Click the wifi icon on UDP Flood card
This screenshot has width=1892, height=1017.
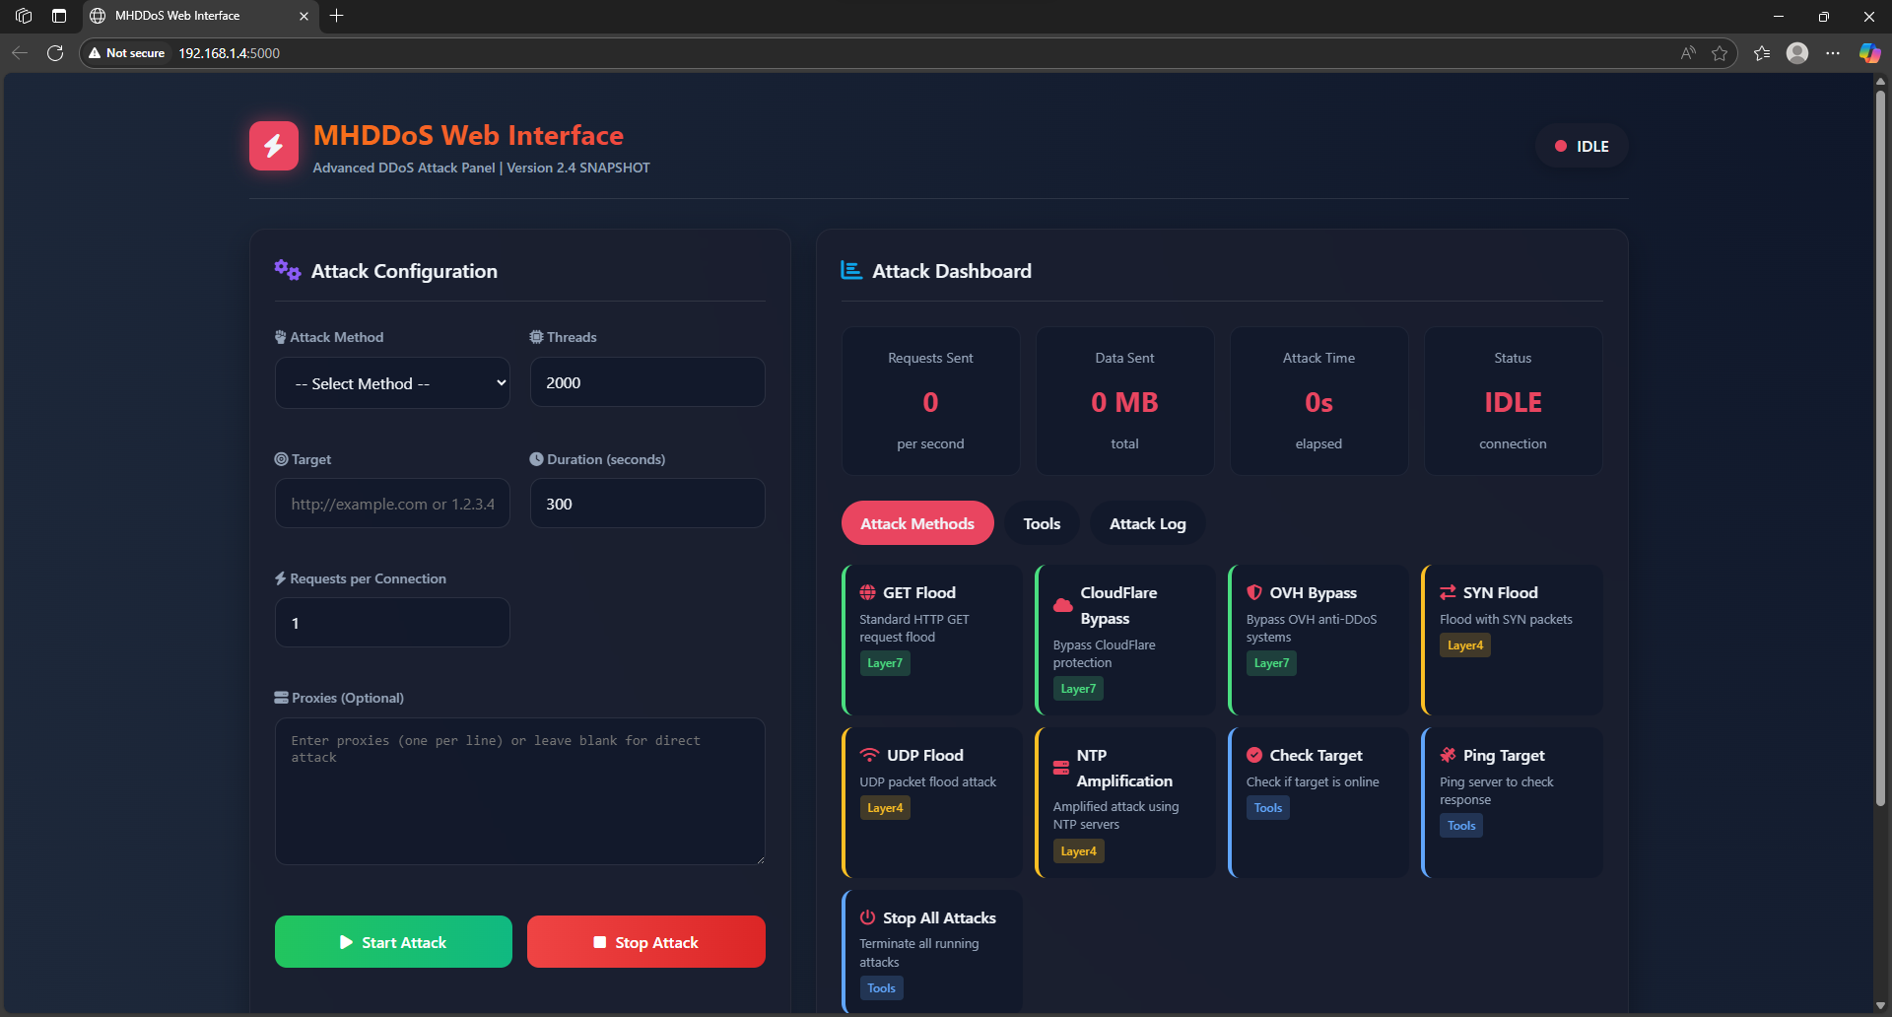869,755
